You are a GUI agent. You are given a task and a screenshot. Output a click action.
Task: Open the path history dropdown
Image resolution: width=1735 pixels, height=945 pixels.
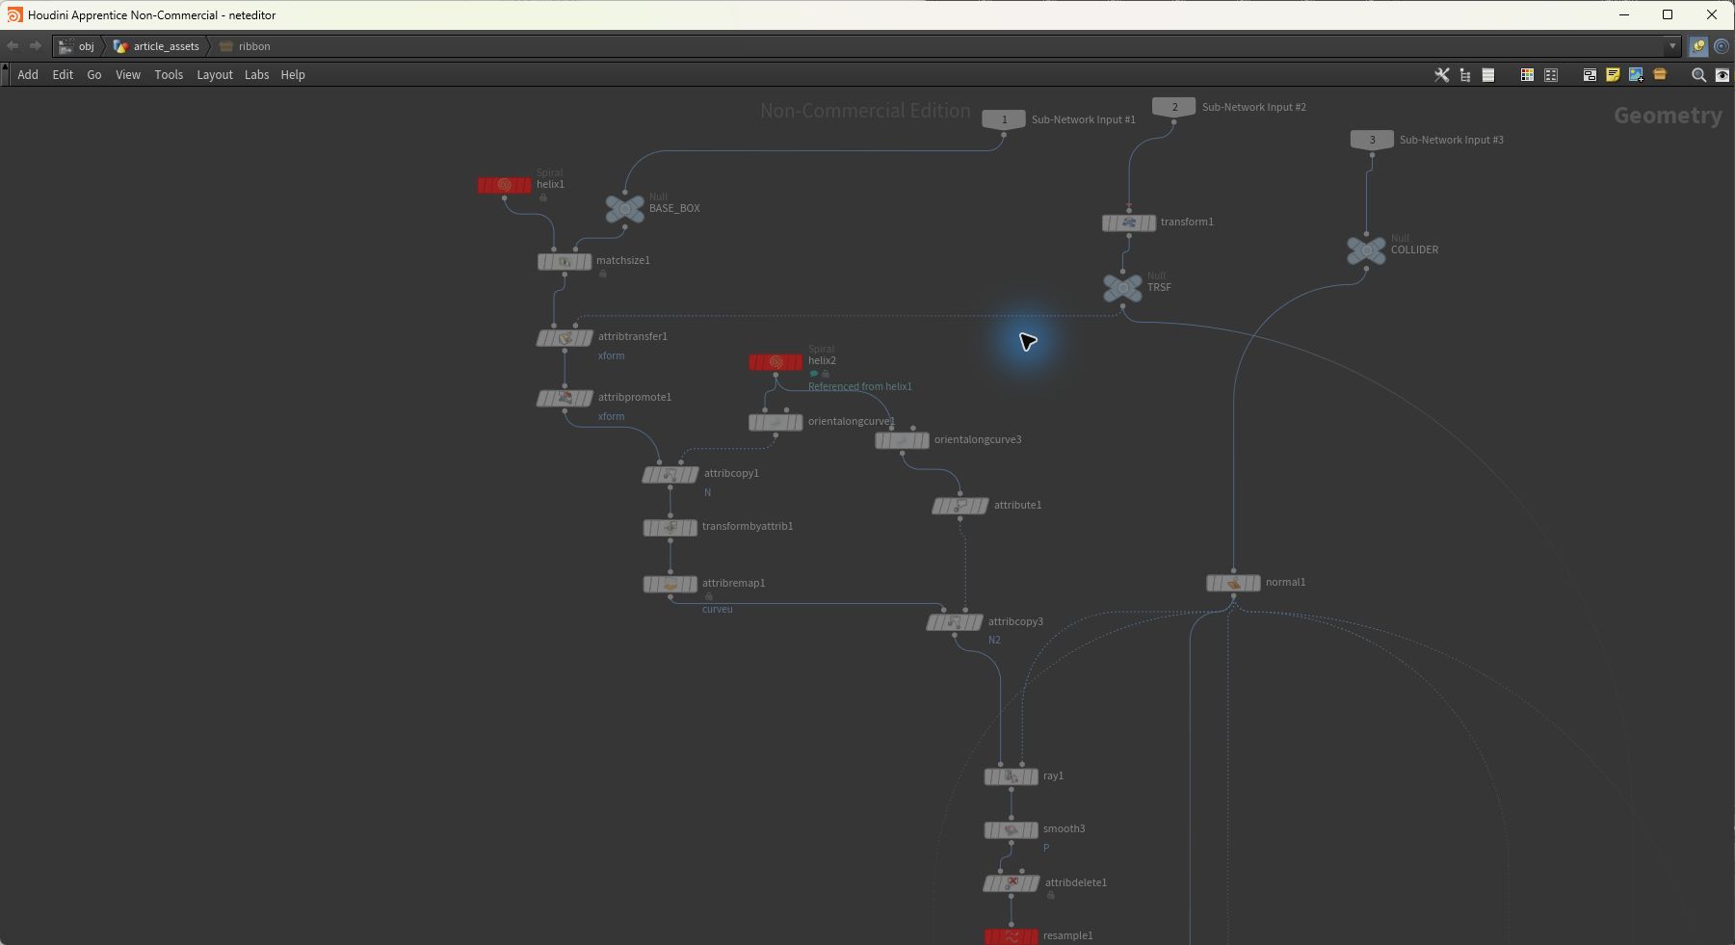1672,46
